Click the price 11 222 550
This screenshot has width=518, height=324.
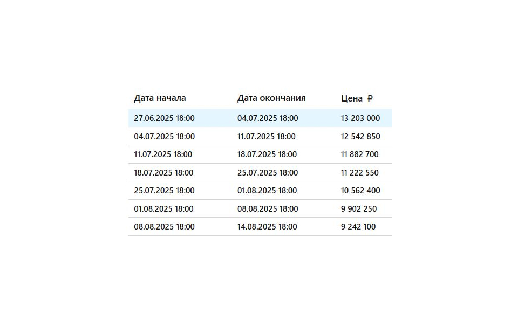360,172
